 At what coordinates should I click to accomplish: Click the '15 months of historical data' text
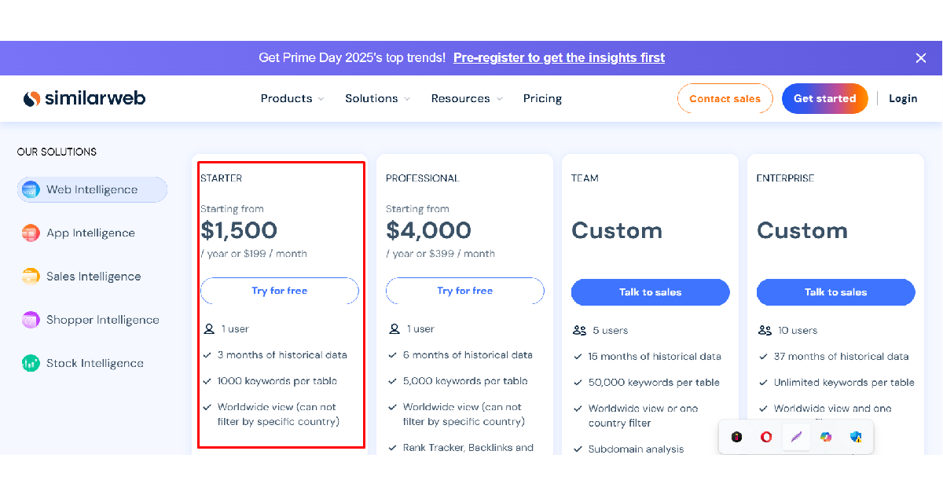(655, 357)
